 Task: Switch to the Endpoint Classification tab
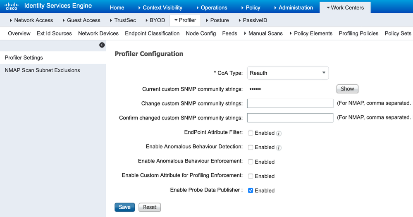(152, 33)
